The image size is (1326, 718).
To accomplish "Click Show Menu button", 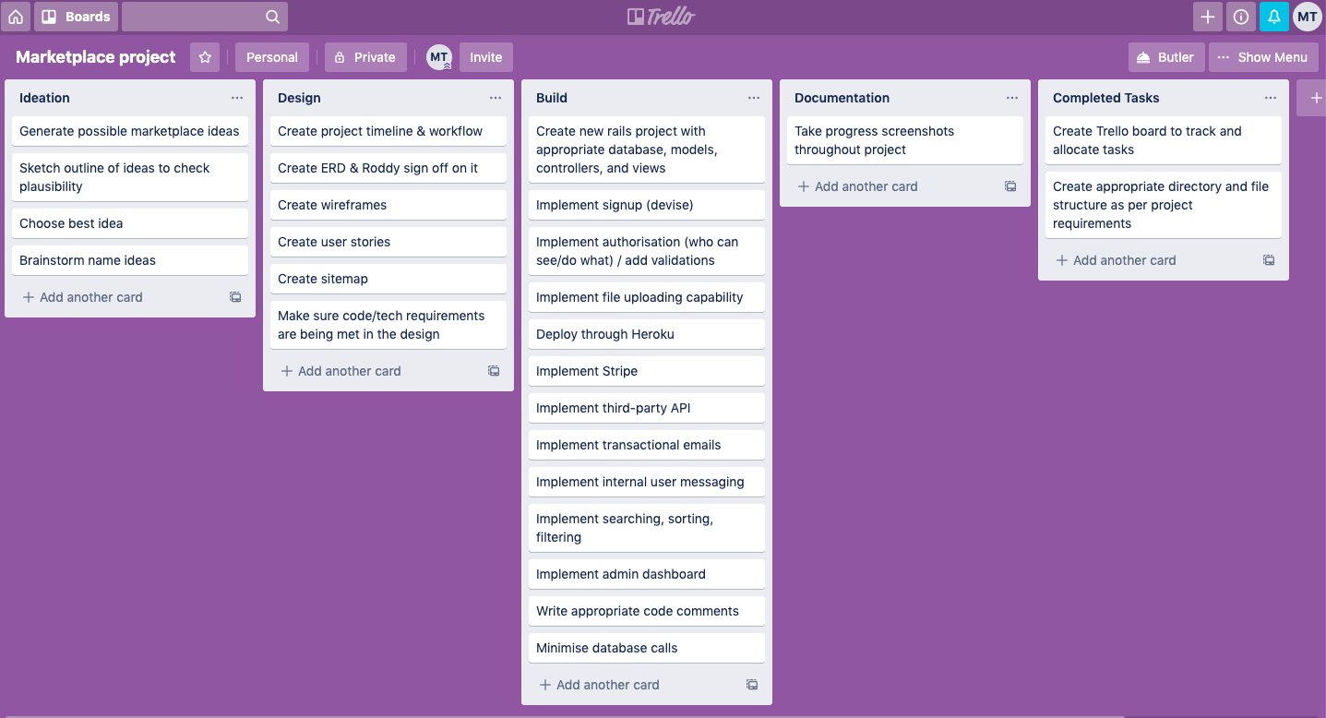I will pyautogui.click(x=1263, y=57).
